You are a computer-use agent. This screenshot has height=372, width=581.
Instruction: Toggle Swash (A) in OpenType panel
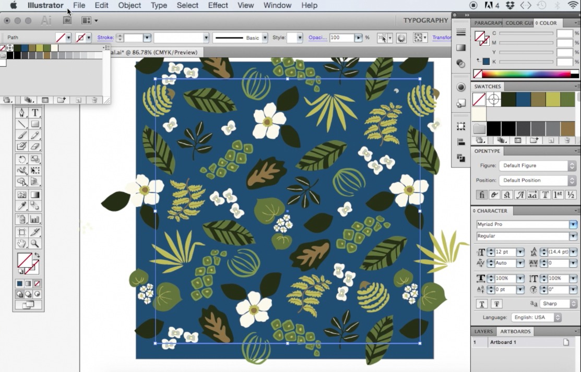tap(519, 195)
